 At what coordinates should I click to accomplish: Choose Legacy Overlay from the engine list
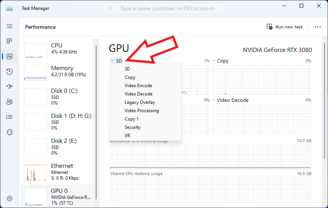146,102
